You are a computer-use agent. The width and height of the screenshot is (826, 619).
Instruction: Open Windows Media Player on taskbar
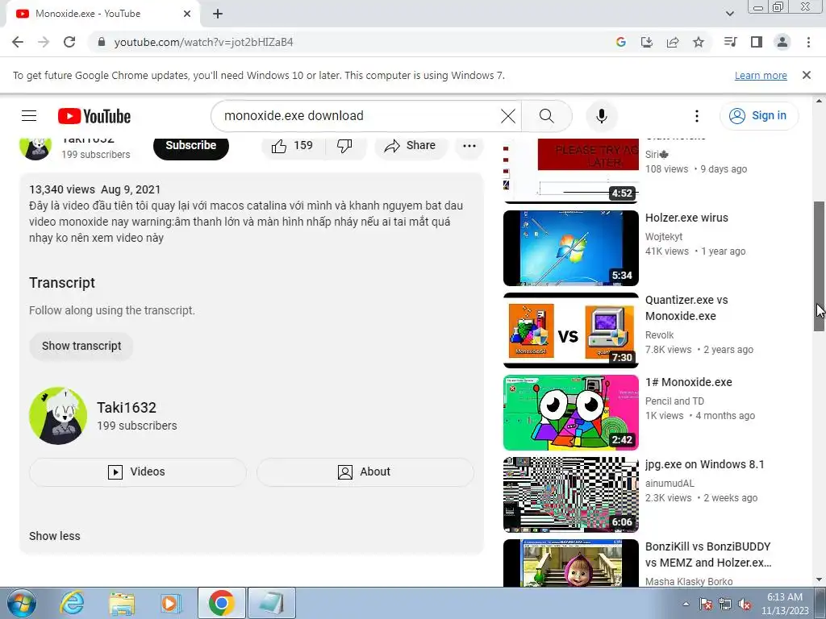point(170,603)
